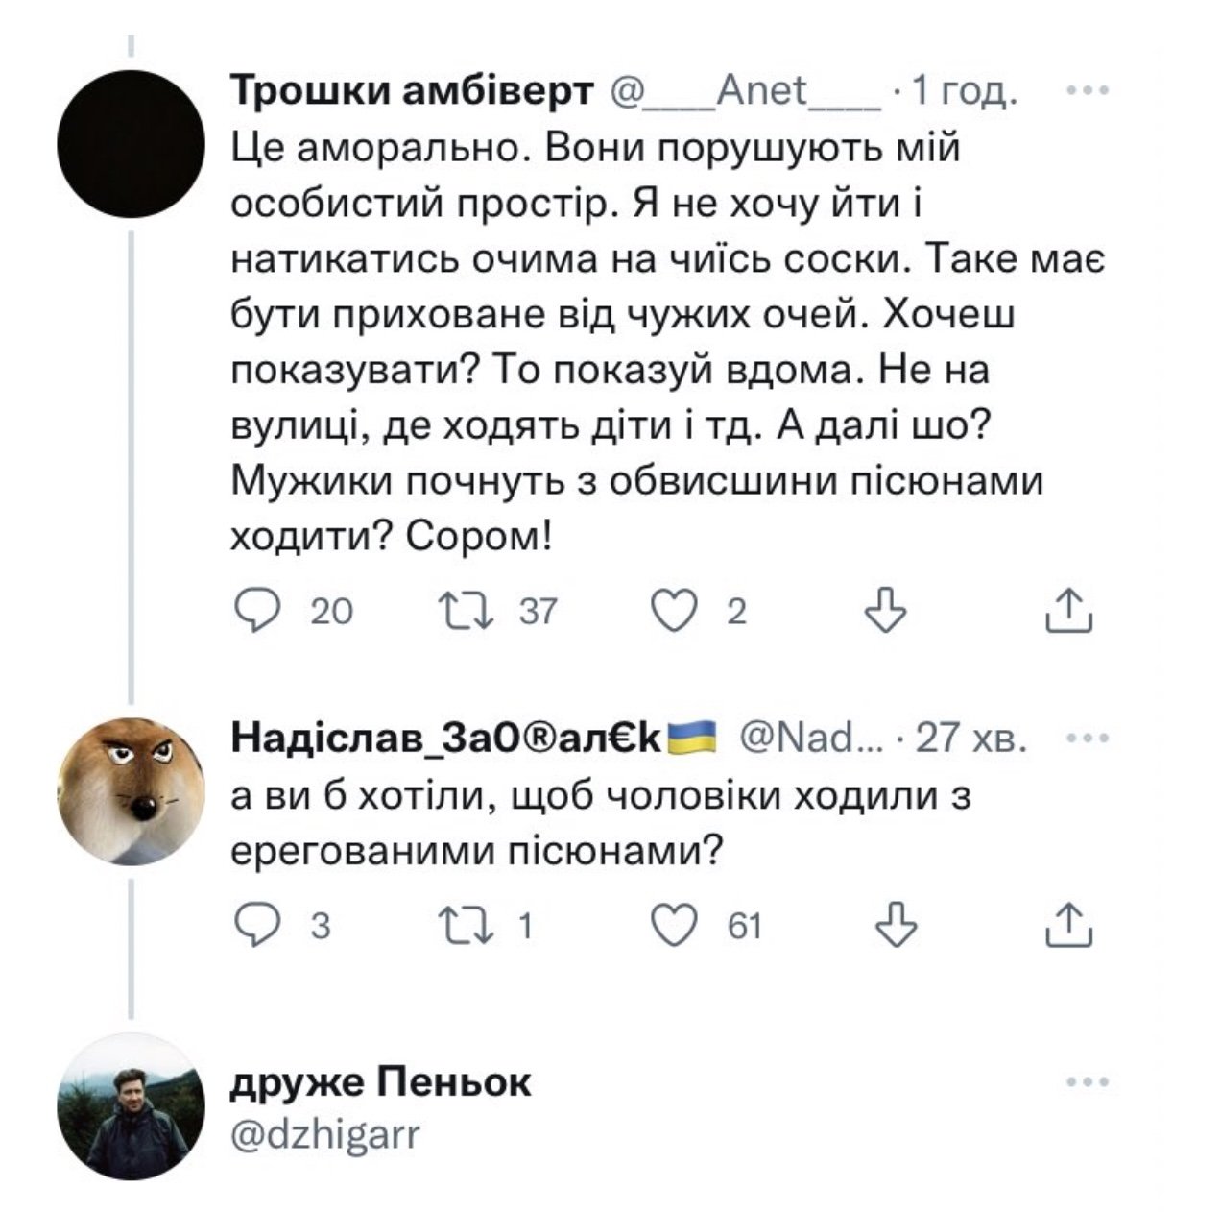
Task: Open more options for Трошки амбіверт tweet
Action: pyautogui.click(x=1089, y=92)
